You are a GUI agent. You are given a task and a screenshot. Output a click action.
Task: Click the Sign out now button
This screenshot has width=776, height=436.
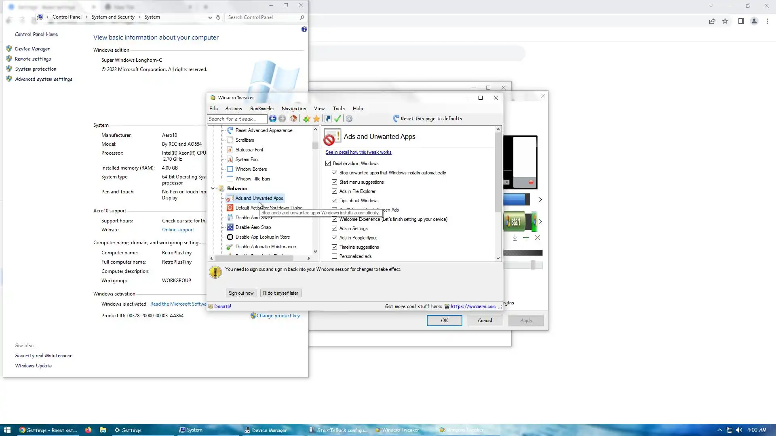(241, 293)
